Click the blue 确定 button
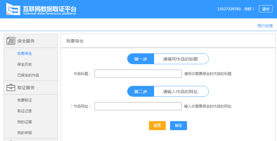277x141 pixels. [179, 126]
